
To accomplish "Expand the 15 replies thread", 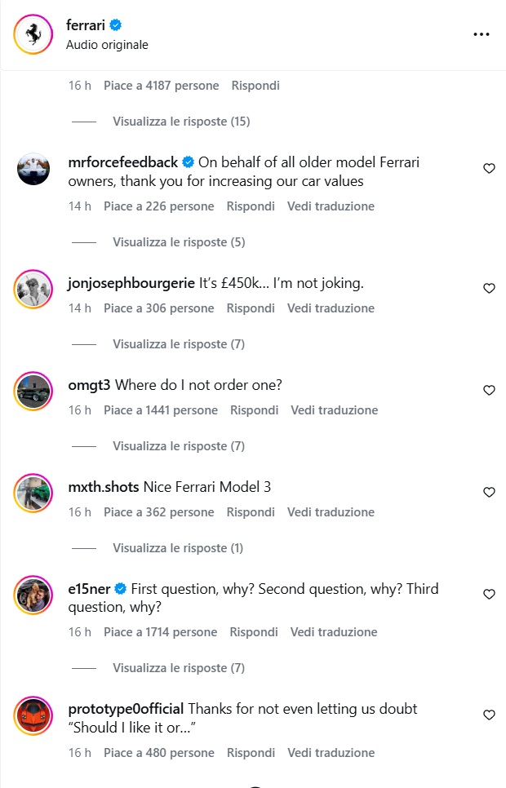I will coord(181,122).
